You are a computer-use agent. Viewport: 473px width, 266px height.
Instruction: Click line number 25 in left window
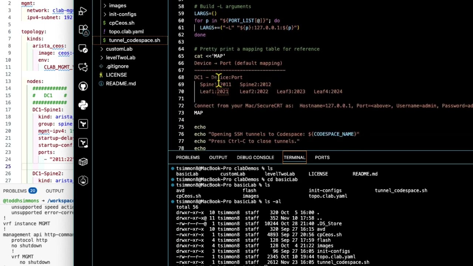click(x=8, y=166)
